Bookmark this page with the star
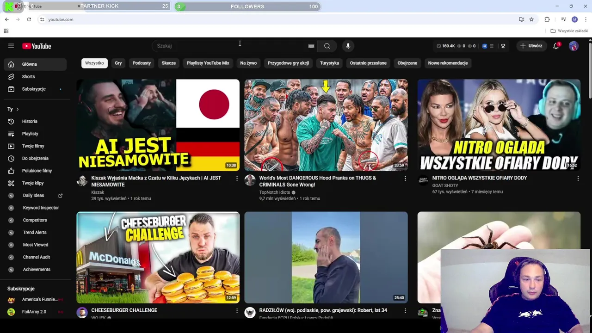 [531, 19]
